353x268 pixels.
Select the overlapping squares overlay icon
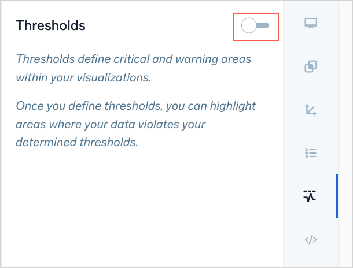tap(311, 67)
